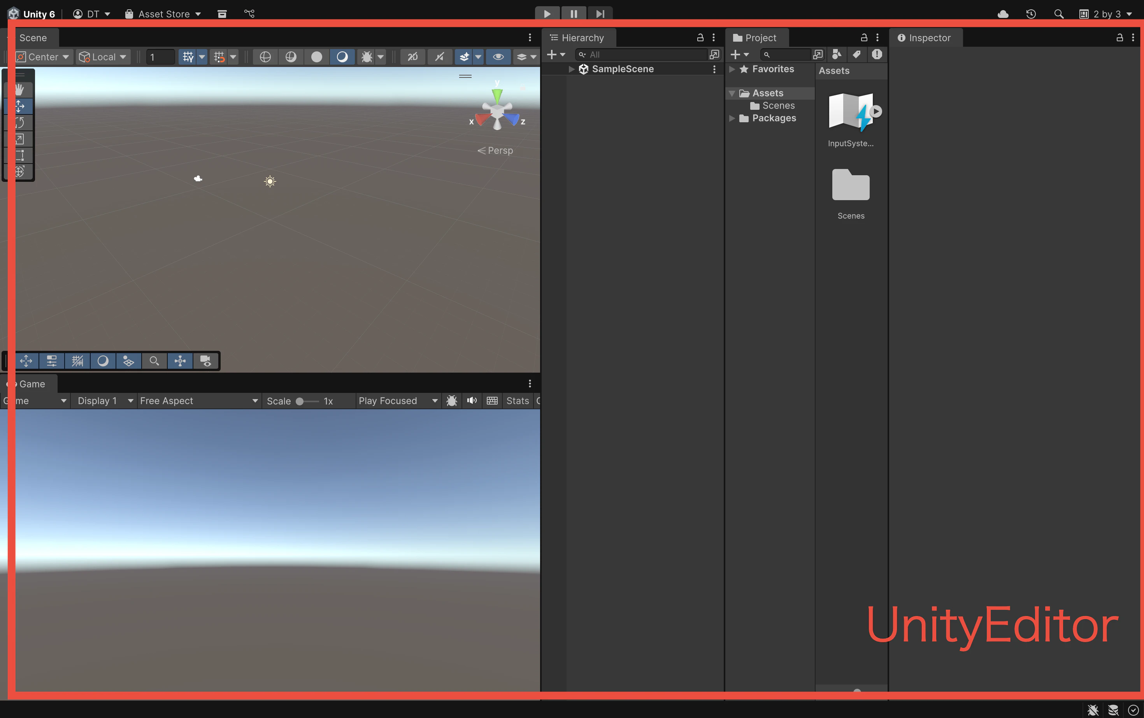Select Shaded Wireframe draw mode icon
This screenshot has height=718, width=1144.
tap(291, 57)
